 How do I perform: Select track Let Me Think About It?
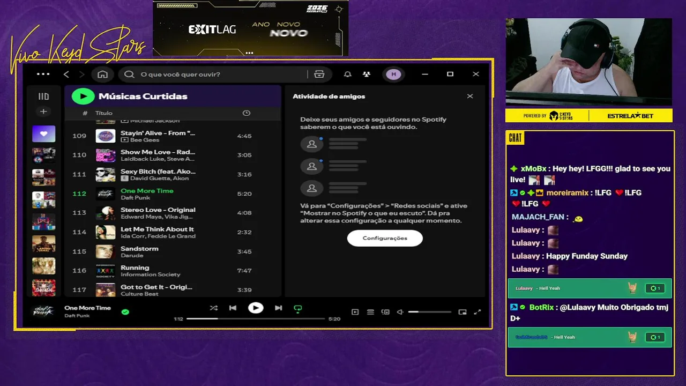(x=173, y=232)
